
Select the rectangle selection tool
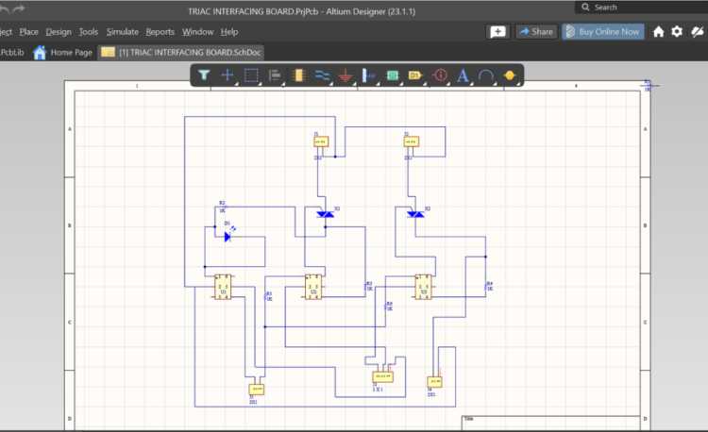click(251, 75)
